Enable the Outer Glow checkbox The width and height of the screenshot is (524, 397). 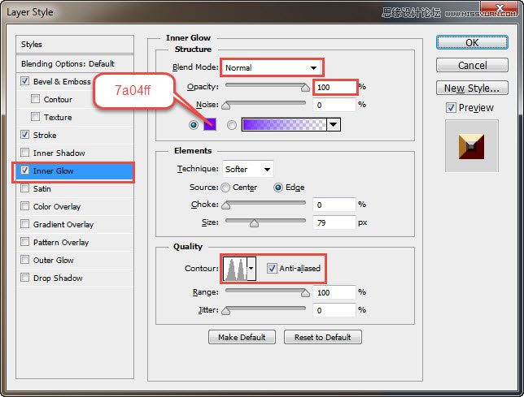pos(24,260)
